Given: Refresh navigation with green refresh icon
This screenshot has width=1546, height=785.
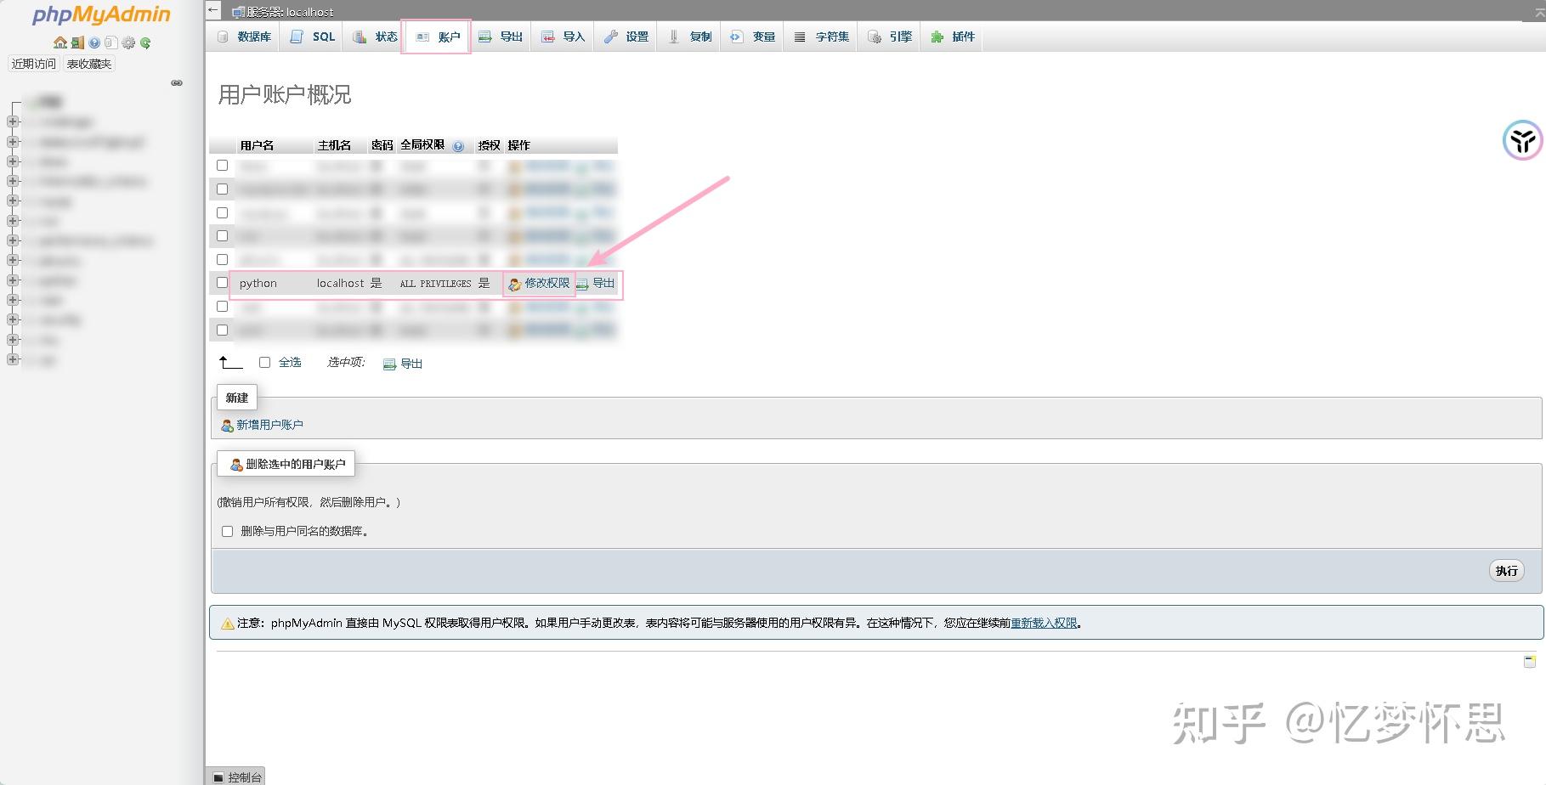Looking at the screenshot, I should tap(146, 42).
